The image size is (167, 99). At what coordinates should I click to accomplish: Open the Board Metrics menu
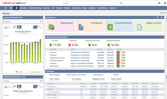click(x=103, y=8)
